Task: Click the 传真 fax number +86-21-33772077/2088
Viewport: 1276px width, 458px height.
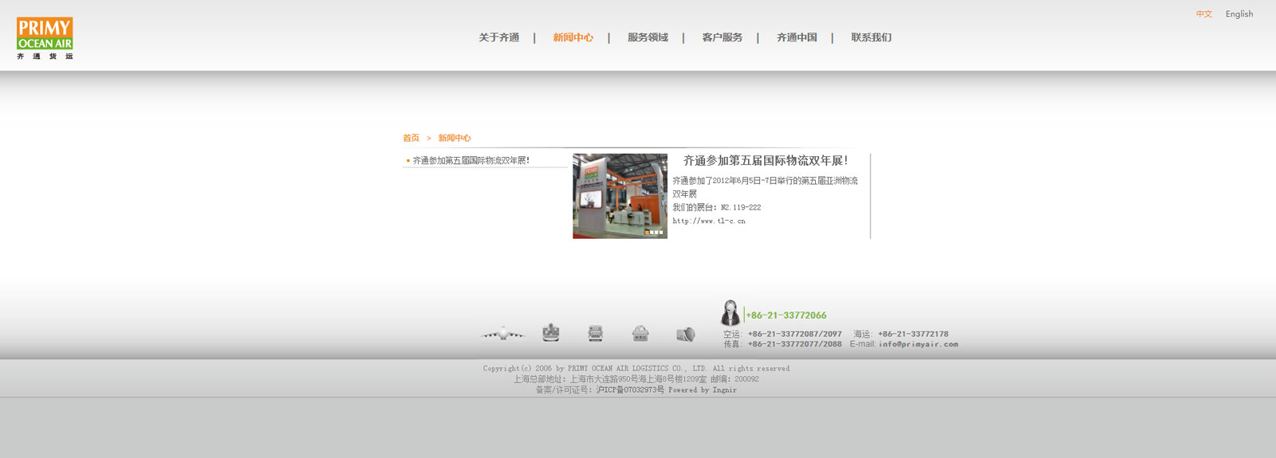Action: tap(794, 344)
